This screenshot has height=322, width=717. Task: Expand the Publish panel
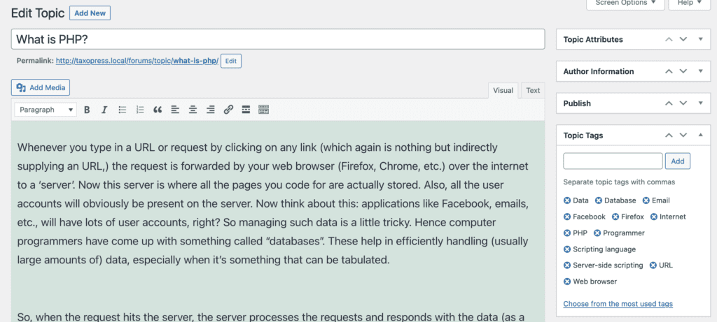pyautogui.click(x=700, y=103)
